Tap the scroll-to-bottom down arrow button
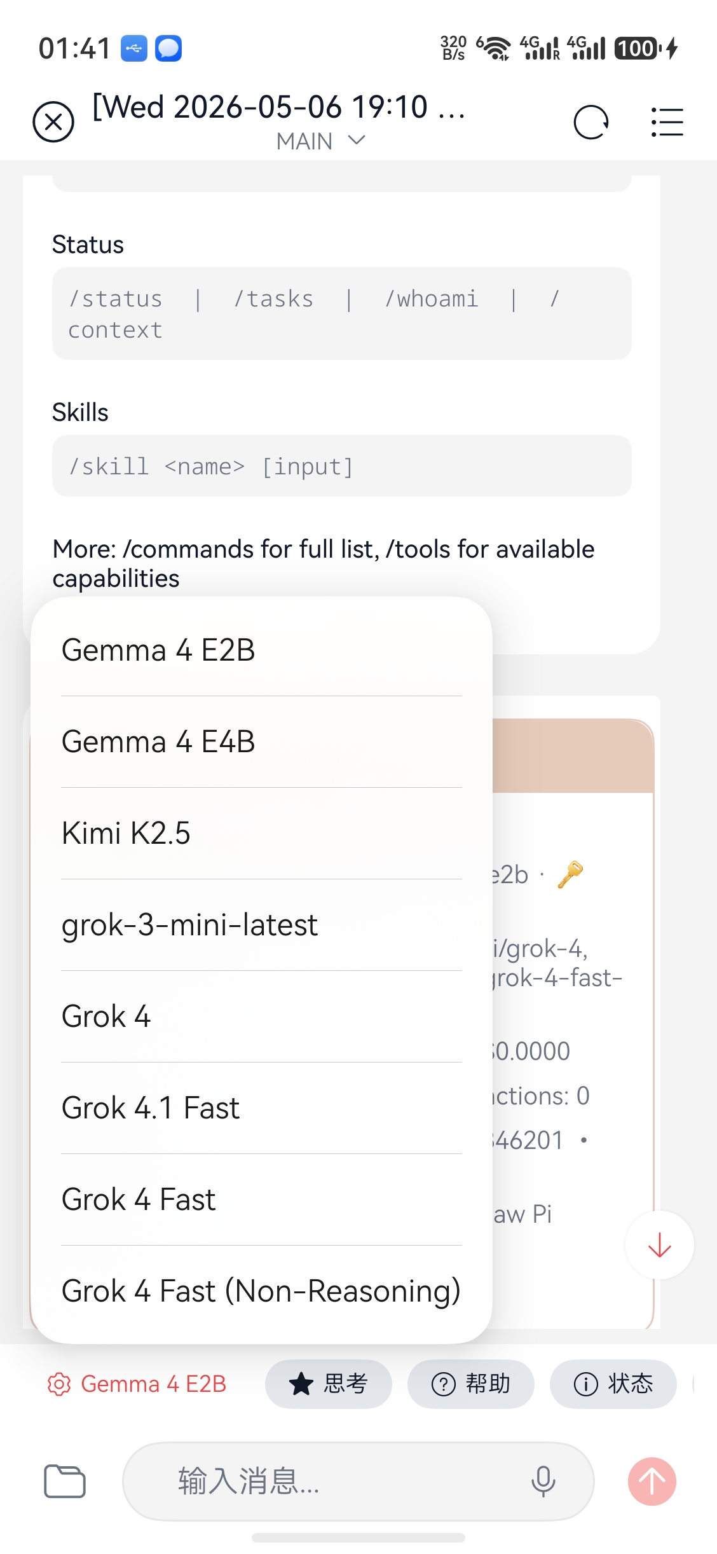The height and width of the screenshot is (1554, 717). coord(660,1245)
